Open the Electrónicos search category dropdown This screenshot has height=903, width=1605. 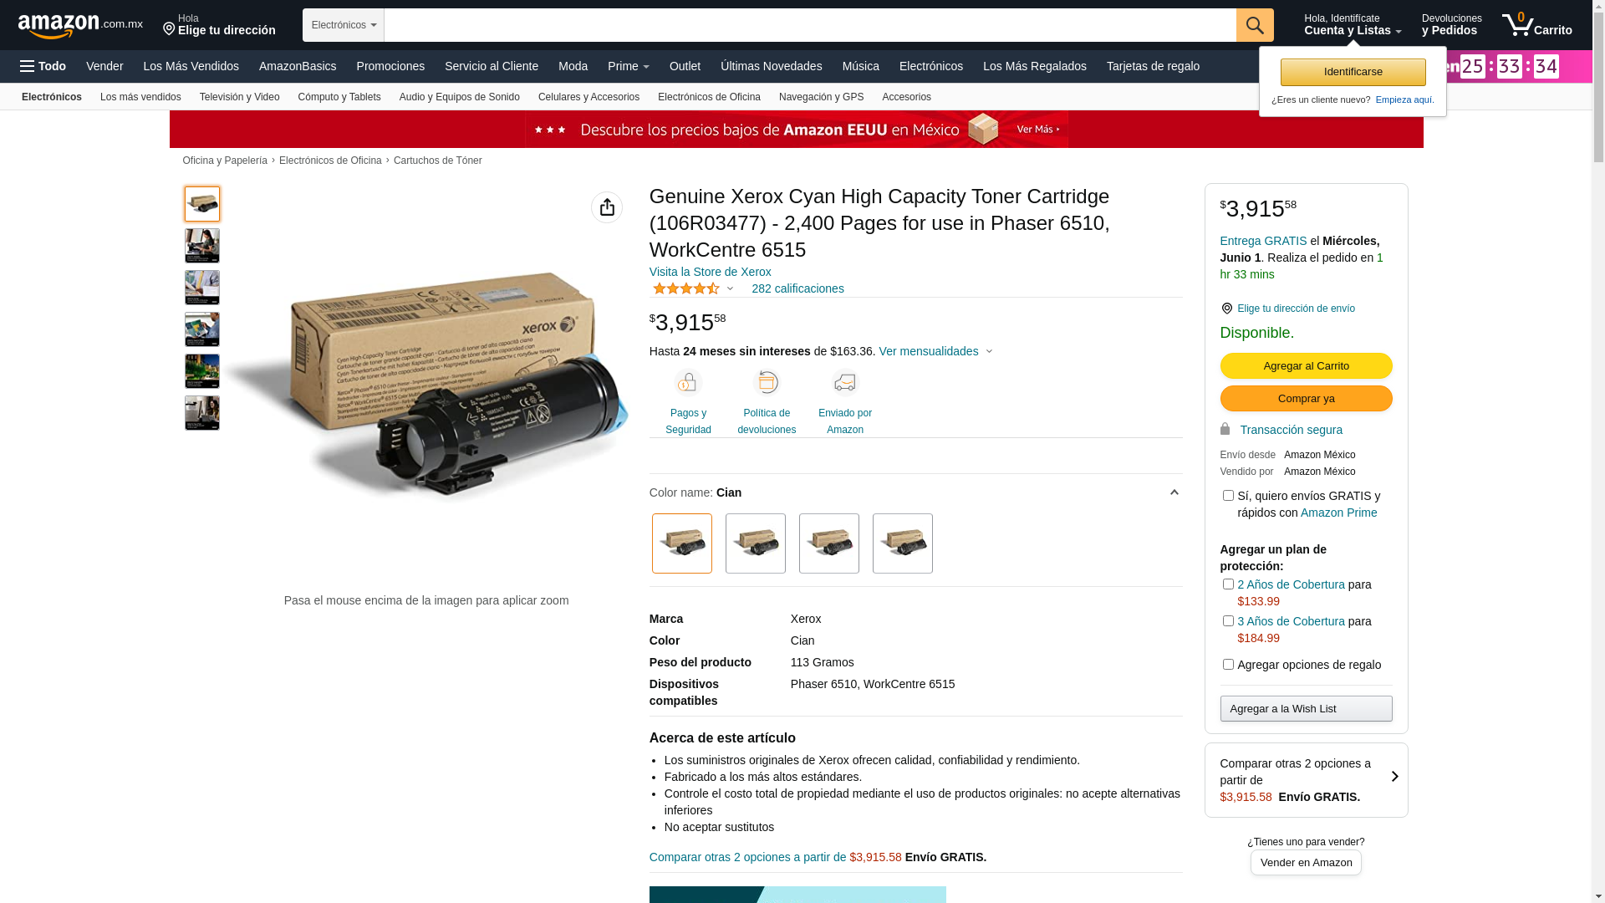[344, 25]
